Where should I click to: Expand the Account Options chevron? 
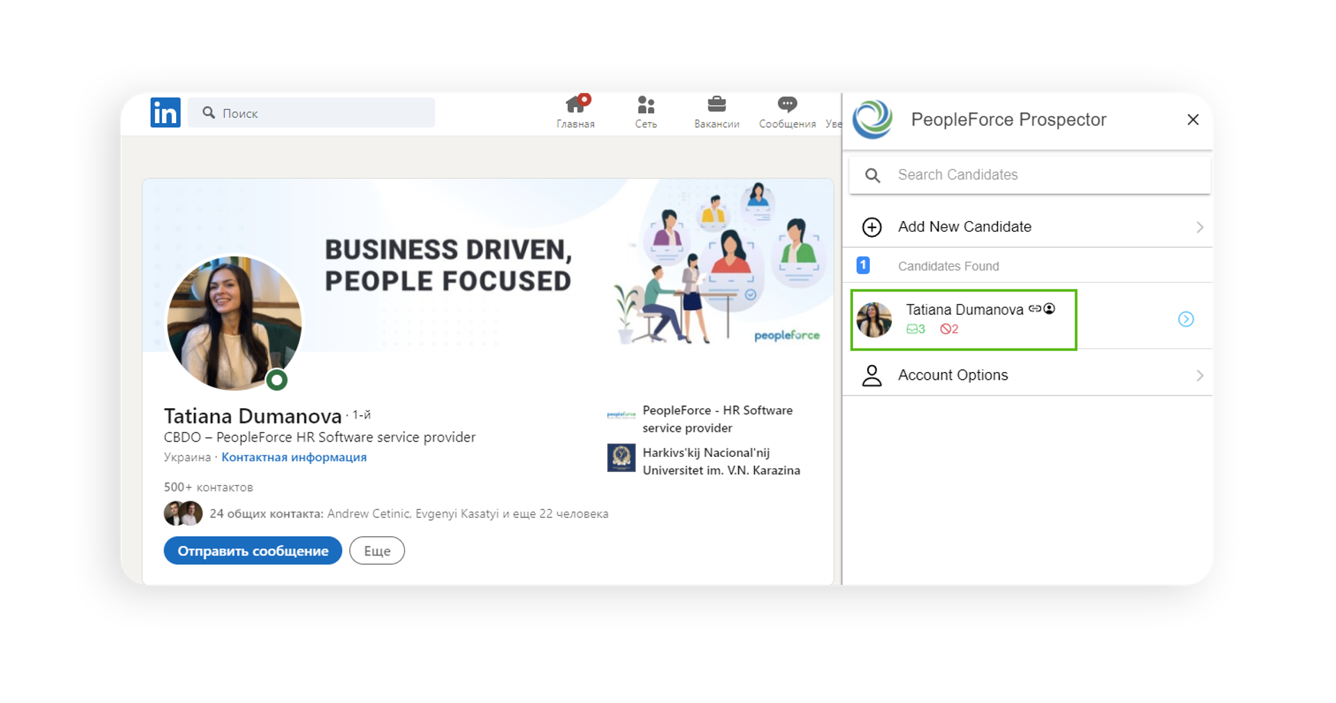[1200, 375]
